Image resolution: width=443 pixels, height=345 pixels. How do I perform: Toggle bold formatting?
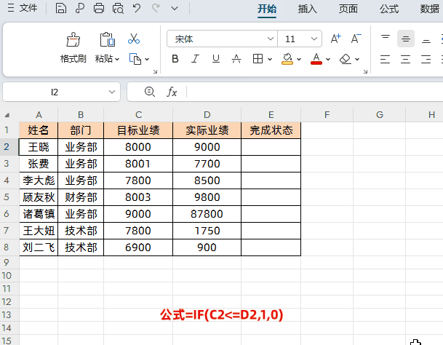coord(175,59)
